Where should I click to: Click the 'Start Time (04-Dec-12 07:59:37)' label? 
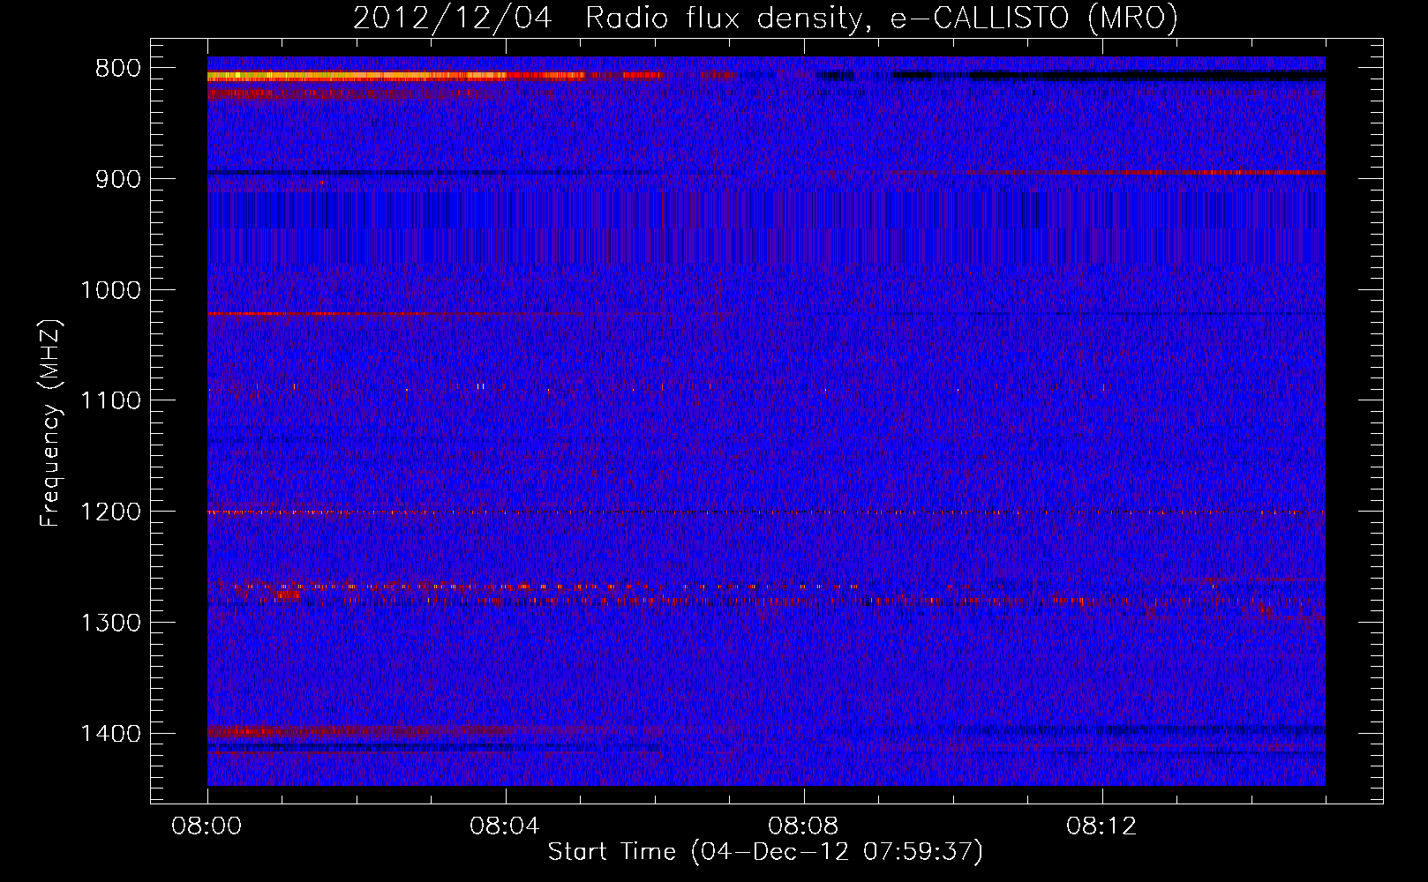[765, 852]
